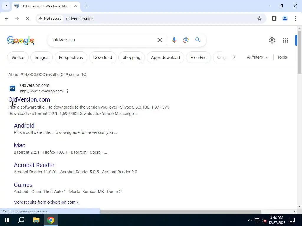The image size is (302, 226).
Task: Click the scroll down arrow
Action: pyautogui.click(x=299, y=207)
